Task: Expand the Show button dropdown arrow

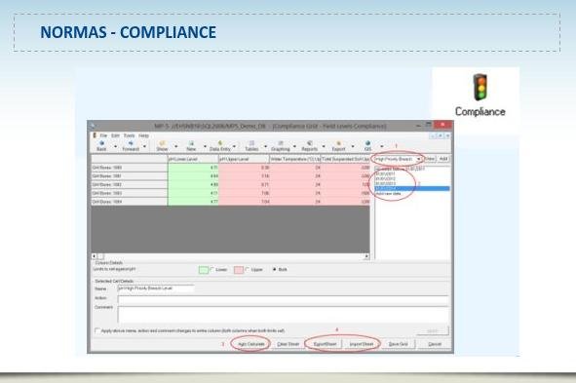Action: [175, 146]
